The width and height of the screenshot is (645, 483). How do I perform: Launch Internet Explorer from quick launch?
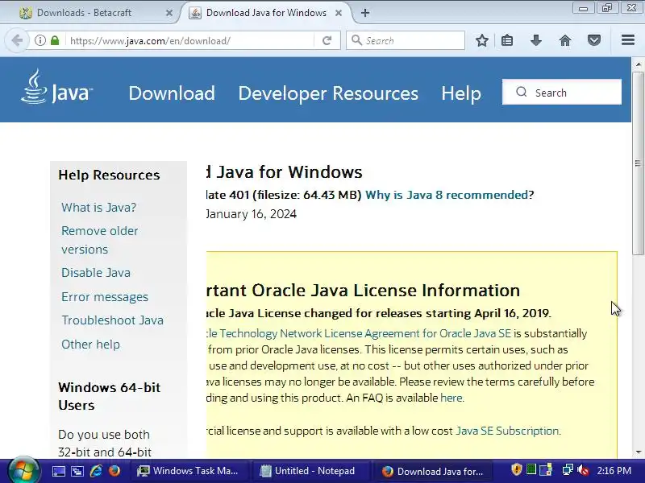pos(96,471)
